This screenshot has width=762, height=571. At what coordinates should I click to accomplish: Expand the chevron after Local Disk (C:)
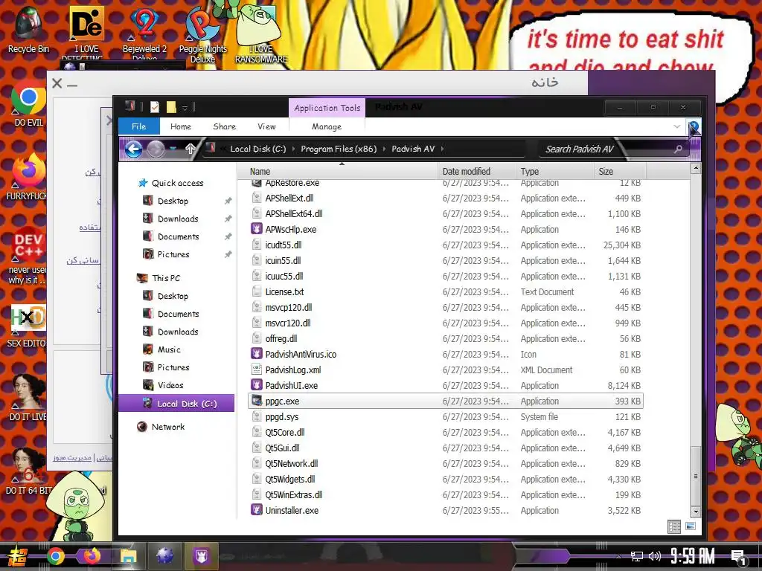293,149
